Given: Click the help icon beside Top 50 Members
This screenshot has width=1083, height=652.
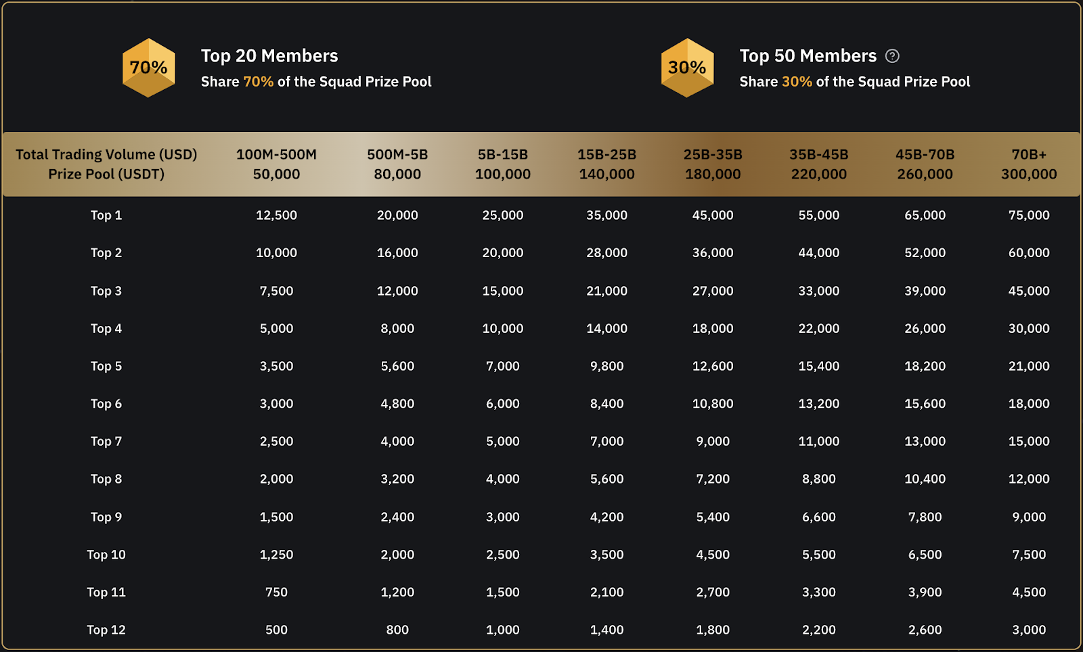Looking at the screenshot, I should (x=893, y=56).
